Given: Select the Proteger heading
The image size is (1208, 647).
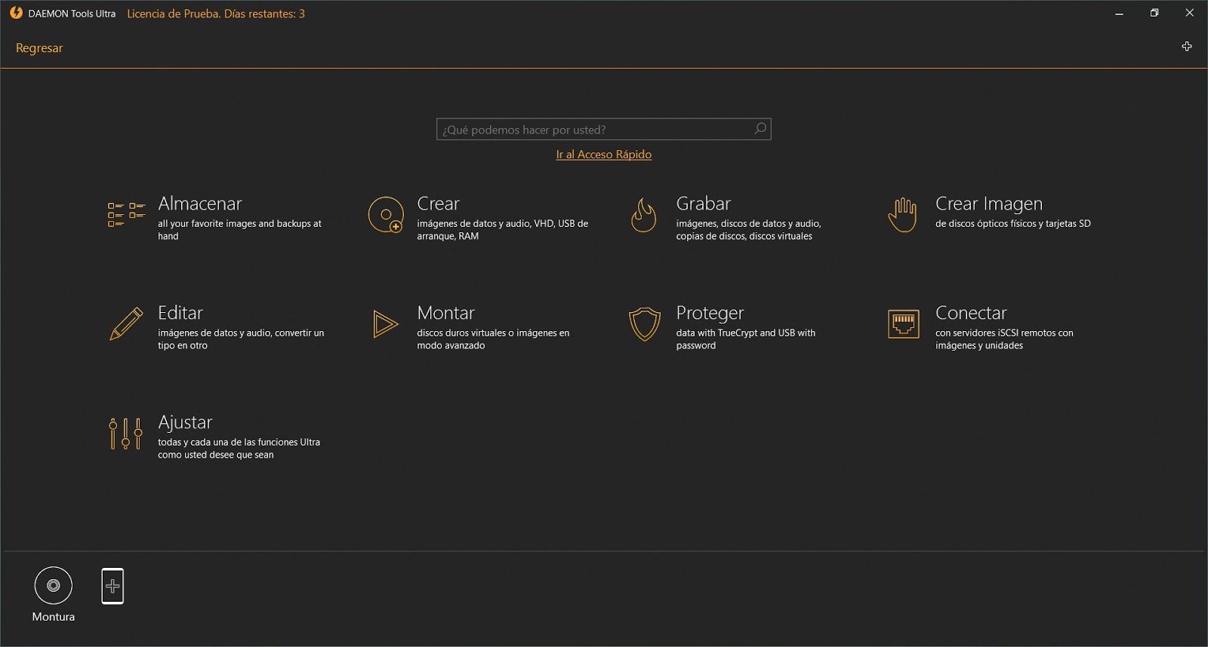Looking at the screenshot, I should tap(710, 314).
